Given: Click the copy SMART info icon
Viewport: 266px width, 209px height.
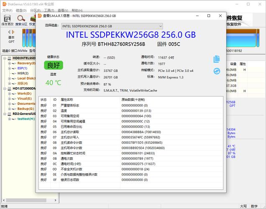Looking at the screenshot, I should tap(216, 59).
